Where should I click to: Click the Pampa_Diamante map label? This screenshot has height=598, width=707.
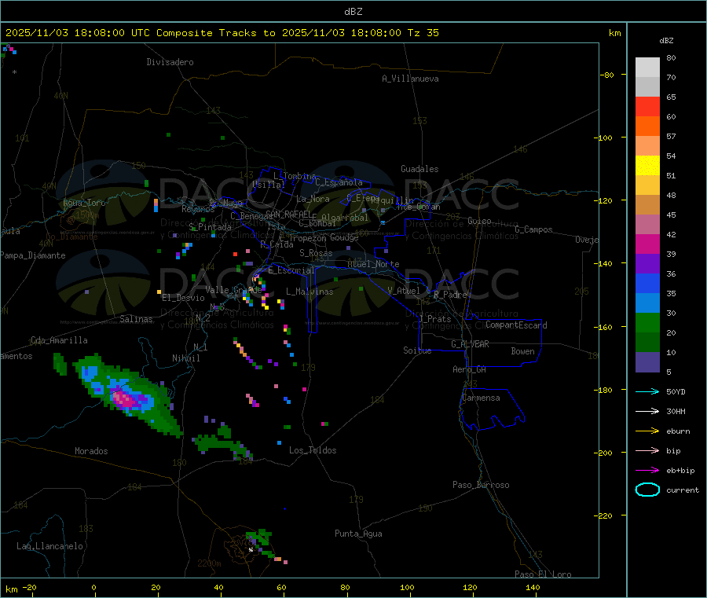click(33, 255)
